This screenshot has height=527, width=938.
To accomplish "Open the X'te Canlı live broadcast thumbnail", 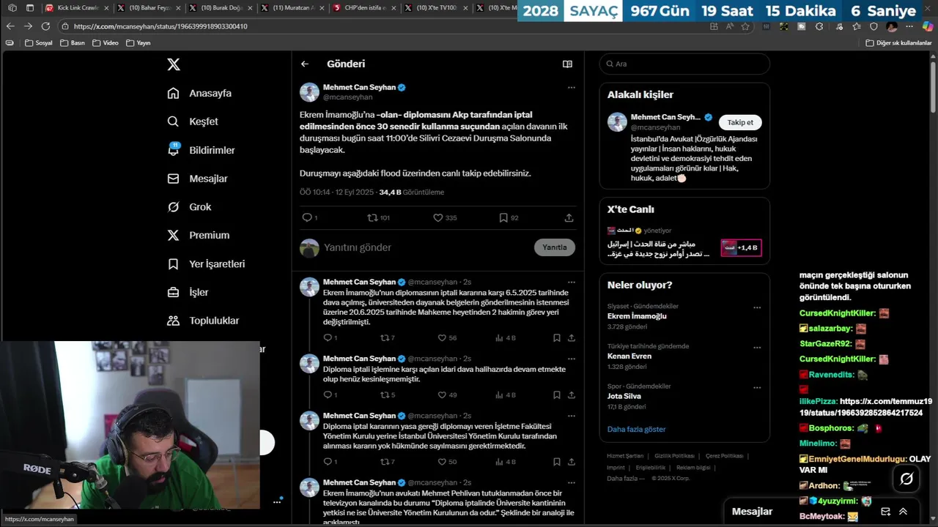I will [741, 247].
